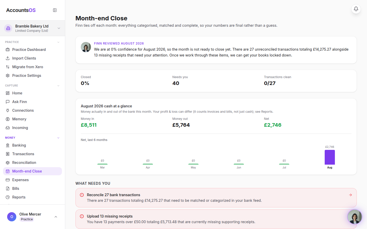This screenshot has width=367, height=229.
Task: Collapse the CAPTURE section chevron
Action: coord(58,85)
